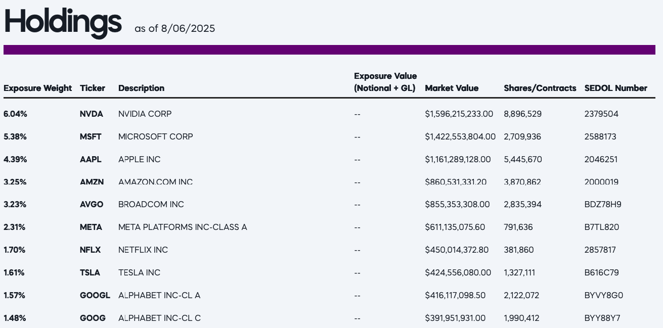Click the AVGO ticker symbol
Image resolution: width=663 pixels, height=328 pixels.
point(92,204)
